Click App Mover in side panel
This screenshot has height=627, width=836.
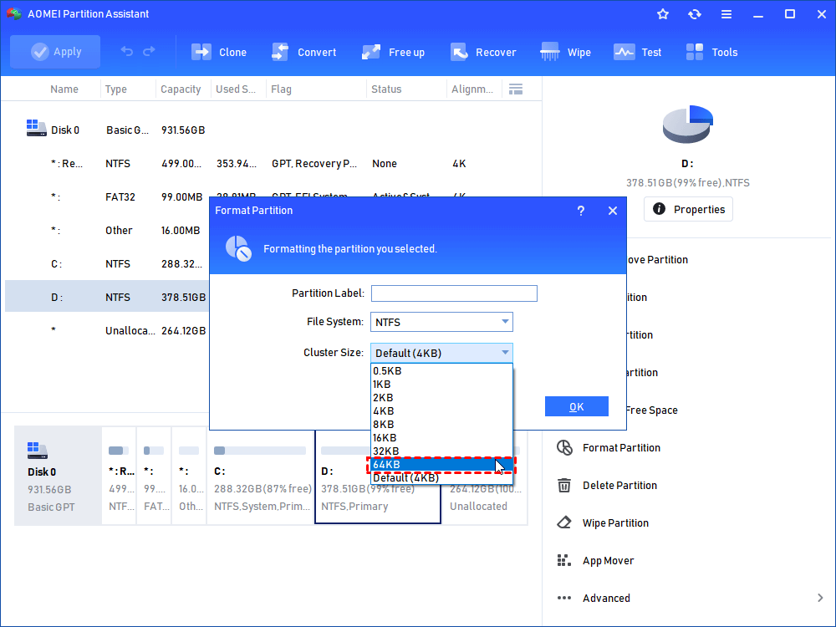(x=608, y=560)
